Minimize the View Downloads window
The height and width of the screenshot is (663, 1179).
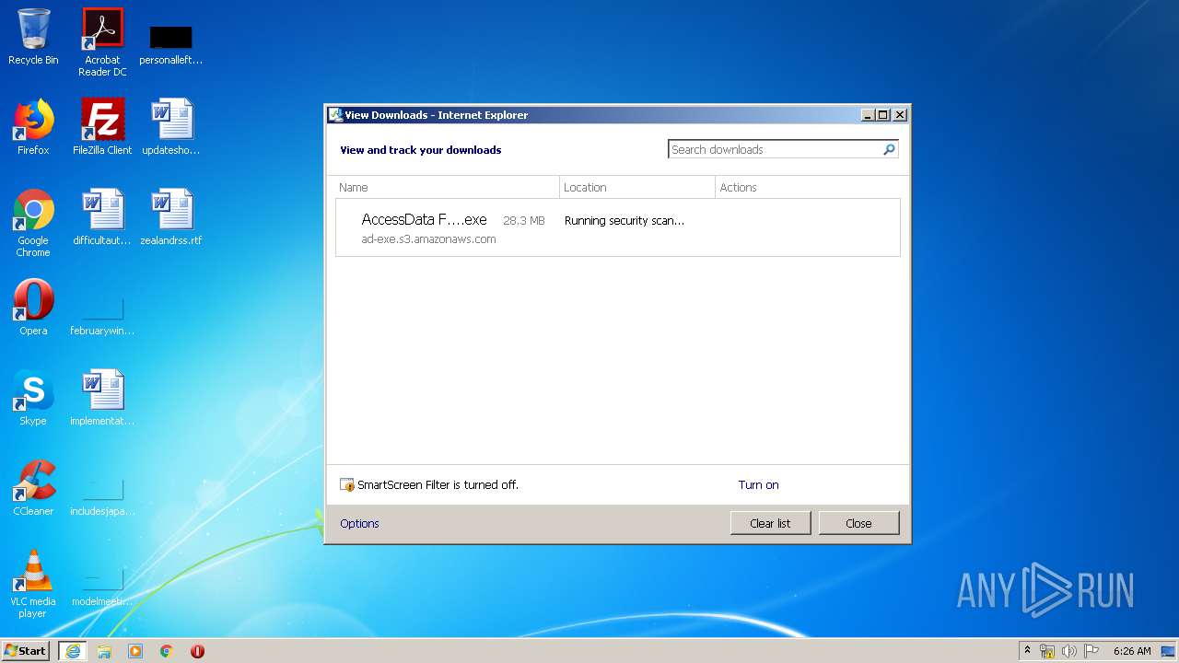tap(868, 115)
